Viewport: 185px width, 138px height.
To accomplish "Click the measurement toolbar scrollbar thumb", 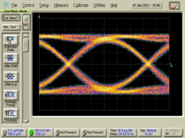I will click(x=26, y=45).
